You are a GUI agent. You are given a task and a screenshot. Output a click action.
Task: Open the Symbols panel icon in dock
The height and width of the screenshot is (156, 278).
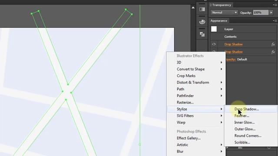(x=202, y=22)
